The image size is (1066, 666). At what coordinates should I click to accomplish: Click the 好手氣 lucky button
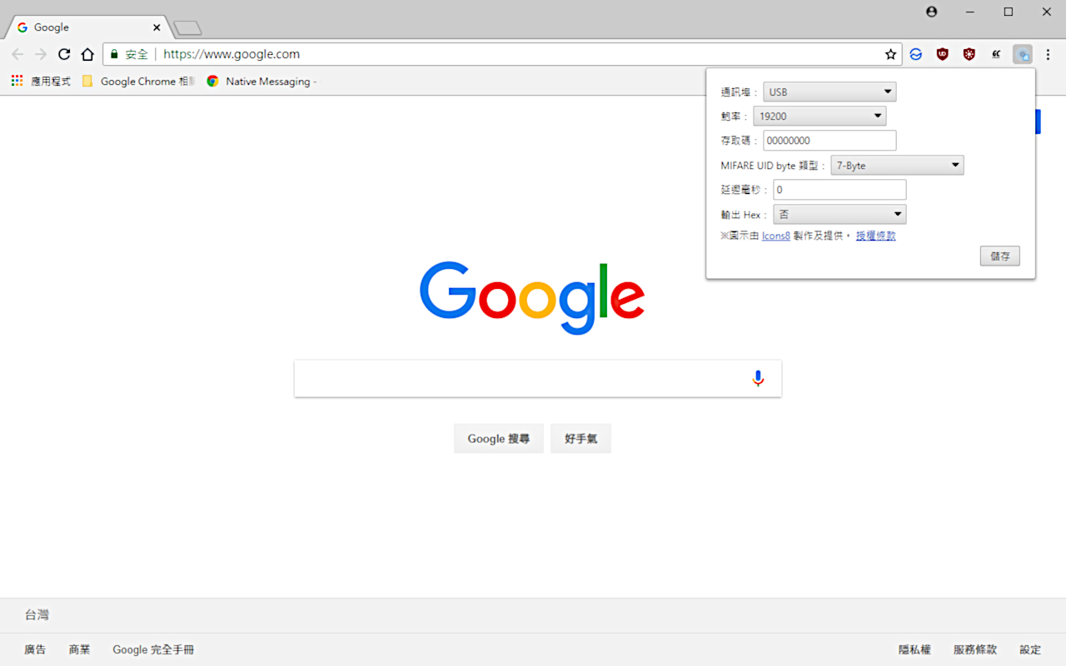[x=580, y=439]
